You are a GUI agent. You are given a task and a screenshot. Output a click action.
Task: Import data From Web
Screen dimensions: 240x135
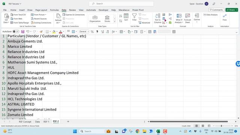pos(16,19)
